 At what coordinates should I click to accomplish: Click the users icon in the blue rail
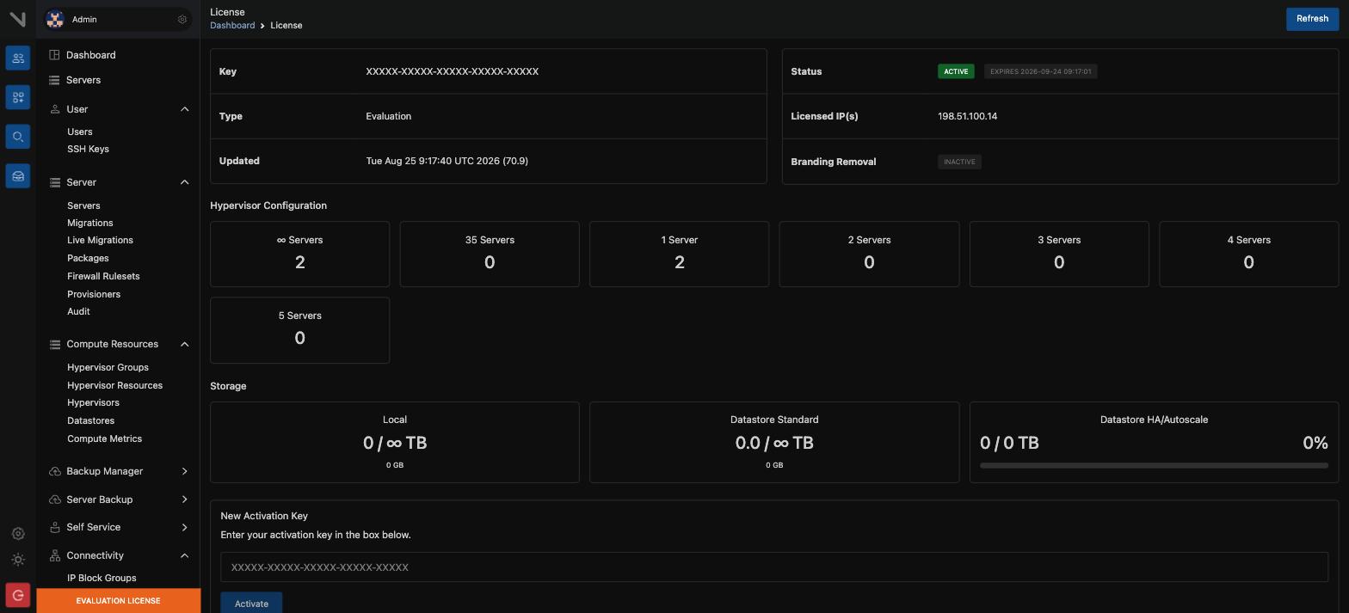tap(18, 58)
